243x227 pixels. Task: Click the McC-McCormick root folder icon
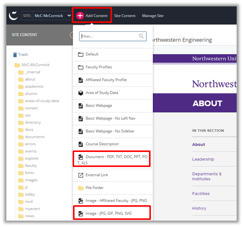click(x=17, y=65)
